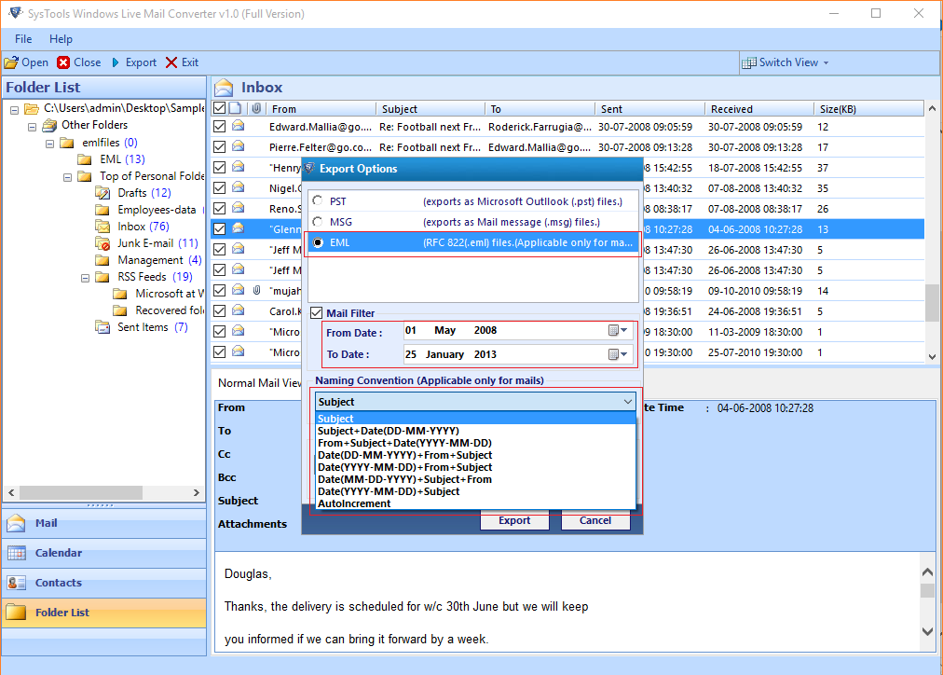This screenshot has height=675, width=943.
Task: Click the paperclip icon in mujah row
Action: tap(257, 290)
